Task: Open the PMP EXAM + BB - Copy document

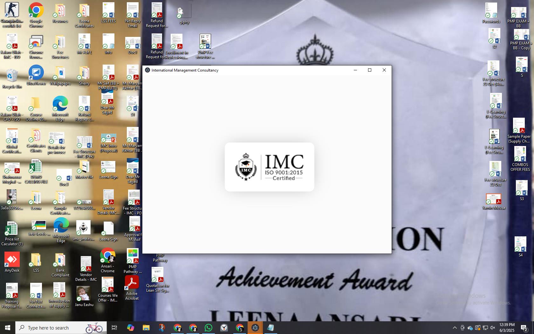Action: pos(521,39)
